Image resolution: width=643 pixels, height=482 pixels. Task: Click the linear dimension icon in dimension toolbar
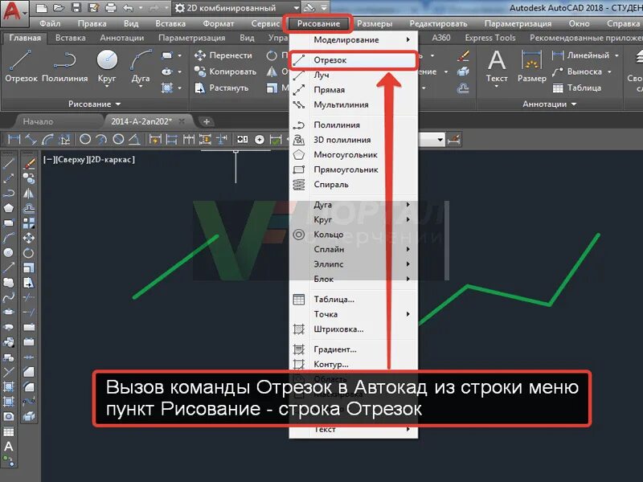tap(14, 139)
